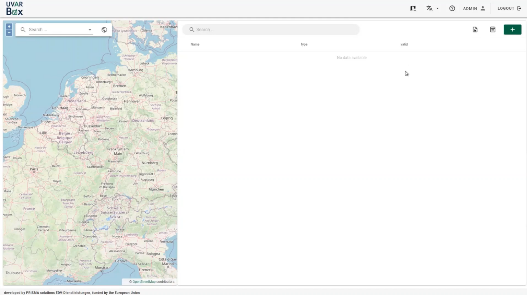Image resolution: width=527 pixels, height=295 pixels.
Task: Click the LOGOUT button
Action: [509, 8]
